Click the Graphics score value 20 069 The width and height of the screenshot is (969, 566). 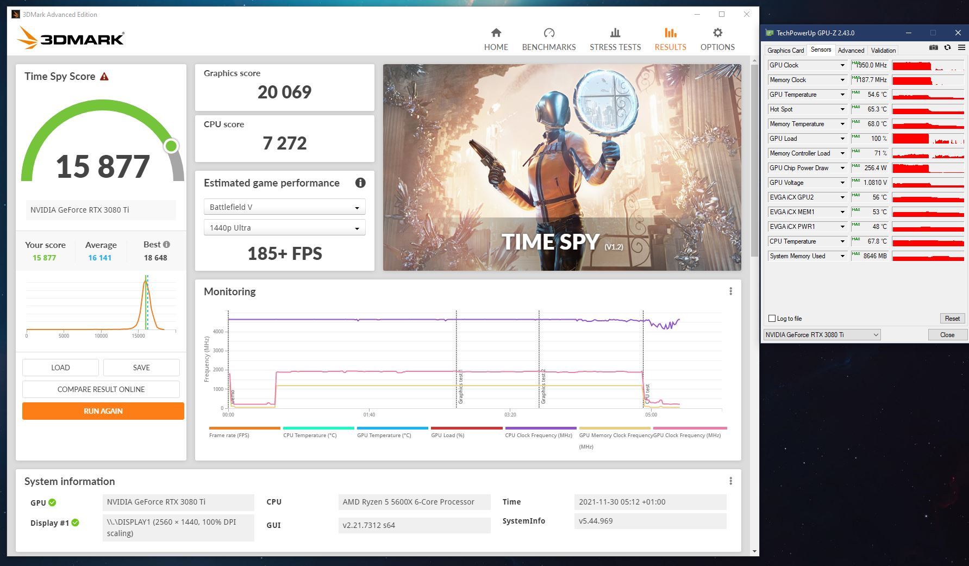(284, 92)
